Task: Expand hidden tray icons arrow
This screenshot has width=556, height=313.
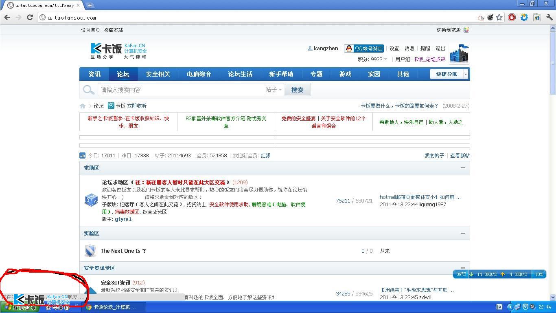Action: tap(510, 307)
